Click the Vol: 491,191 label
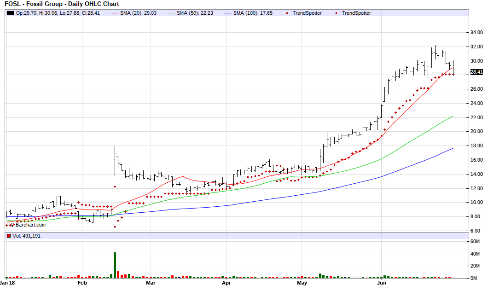 point(26,236)
